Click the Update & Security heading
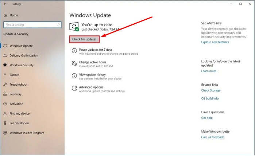 pyautogui.click(x=16, y=34)
